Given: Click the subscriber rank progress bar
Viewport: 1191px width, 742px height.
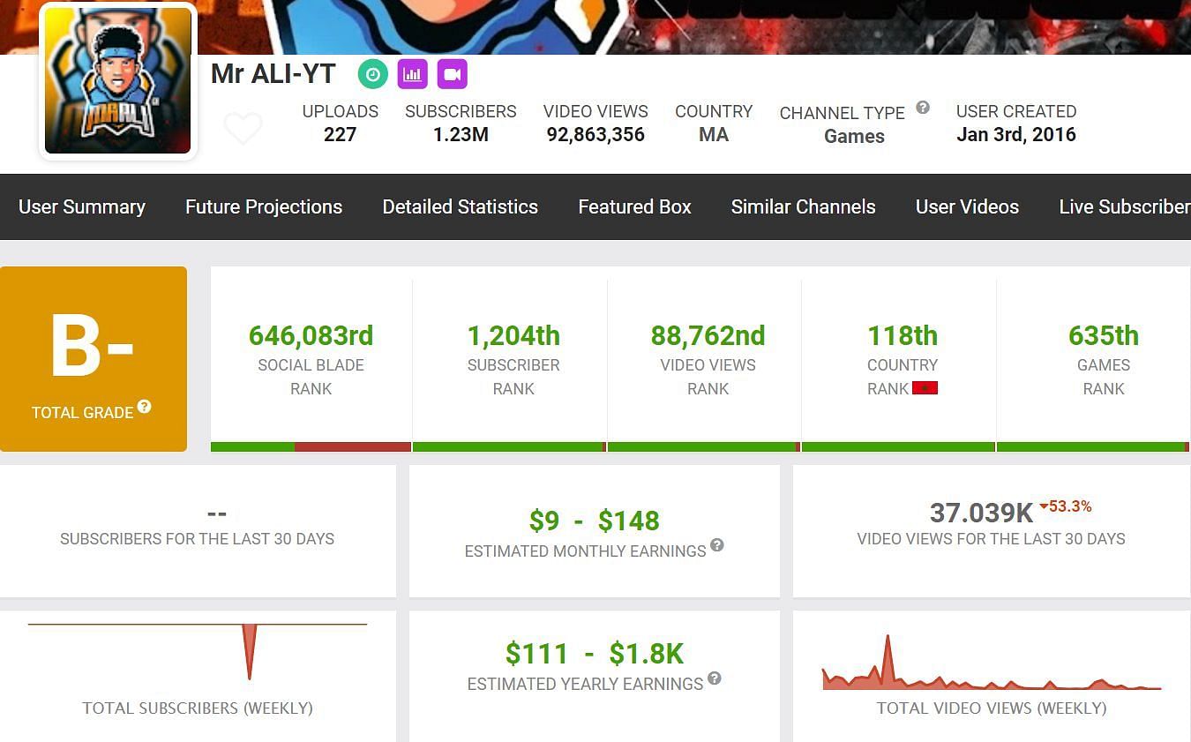Looking at the screenshot, I should (x=509, y=447).
